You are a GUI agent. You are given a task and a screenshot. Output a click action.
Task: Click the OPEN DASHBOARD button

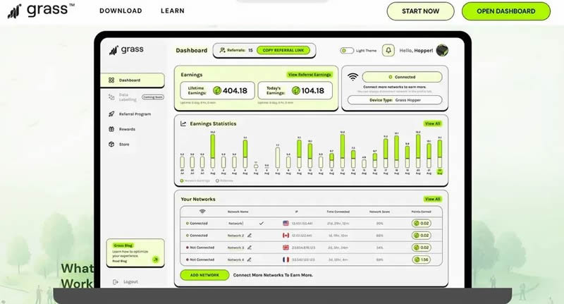point(506,11)
